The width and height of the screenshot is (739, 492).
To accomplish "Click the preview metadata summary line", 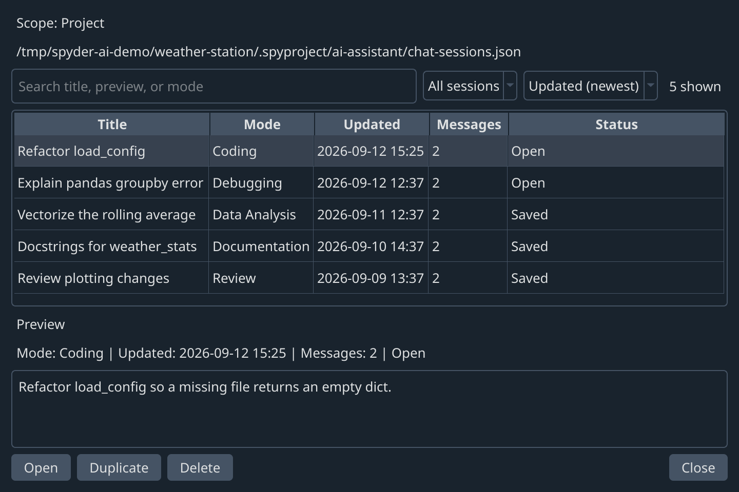I will coord(221,353).
